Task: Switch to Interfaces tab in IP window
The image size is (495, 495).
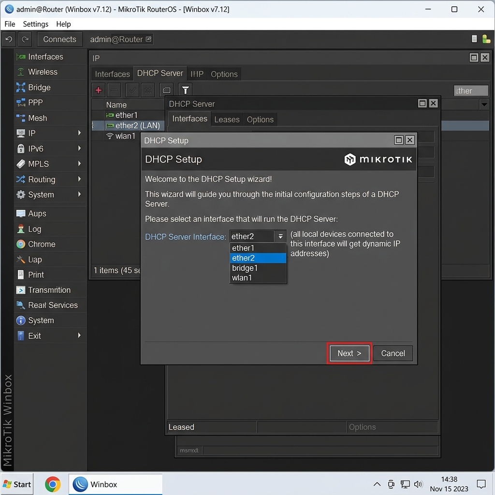Action: 112,74
